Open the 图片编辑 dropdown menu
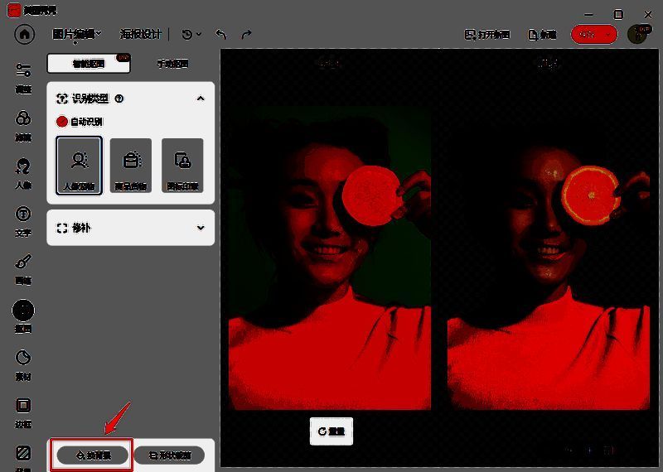The width and height of the screenshot is (663, 472). (x=77, y=34)
